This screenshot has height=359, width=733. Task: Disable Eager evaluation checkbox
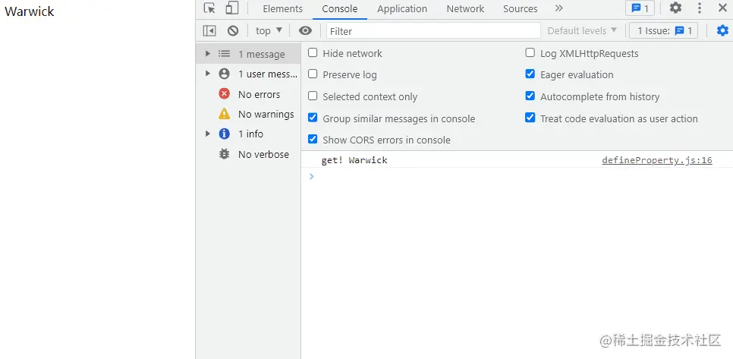(530, 74)
